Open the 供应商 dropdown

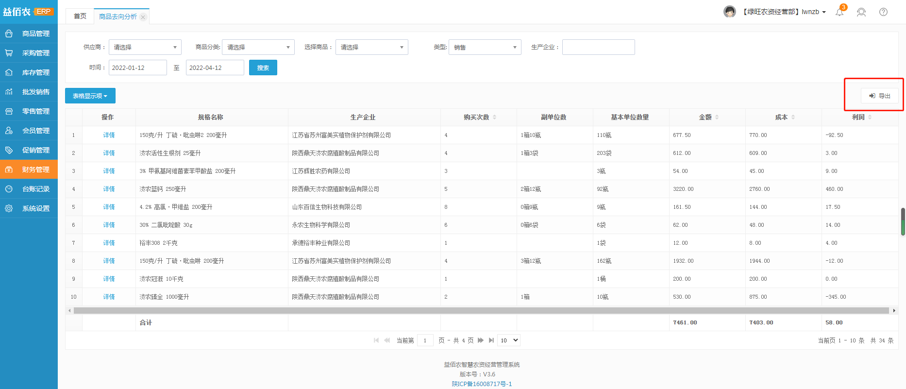pyautogui.click(x=145, y=47)
